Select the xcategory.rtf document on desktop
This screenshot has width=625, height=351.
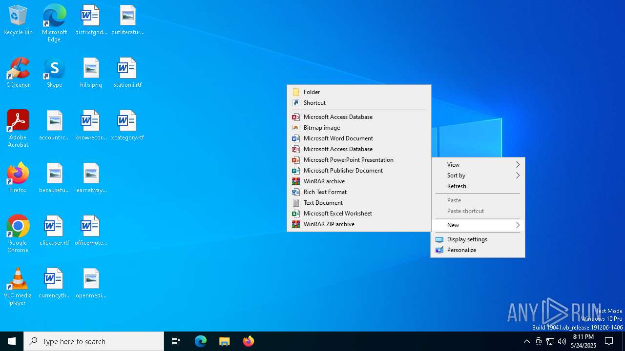point(127,126)
